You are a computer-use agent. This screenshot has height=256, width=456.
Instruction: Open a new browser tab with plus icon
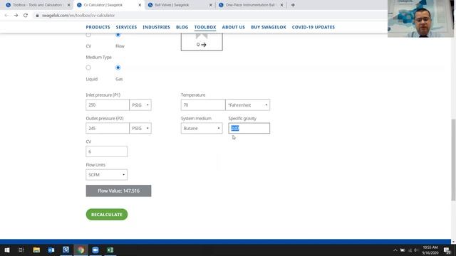293,5
